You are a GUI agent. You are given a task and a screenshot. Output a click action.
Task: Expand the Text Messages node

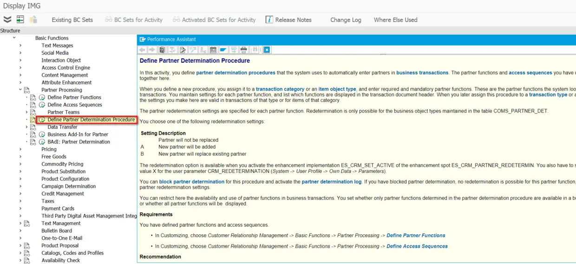click(x=20, y=45)
